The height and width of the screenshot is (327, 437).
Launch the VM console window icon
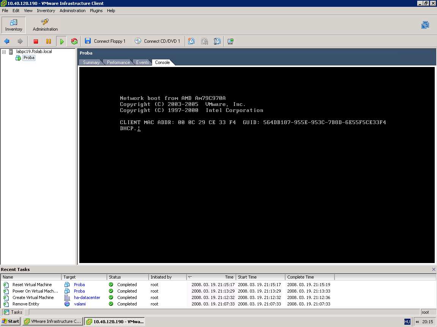point(230,41)
